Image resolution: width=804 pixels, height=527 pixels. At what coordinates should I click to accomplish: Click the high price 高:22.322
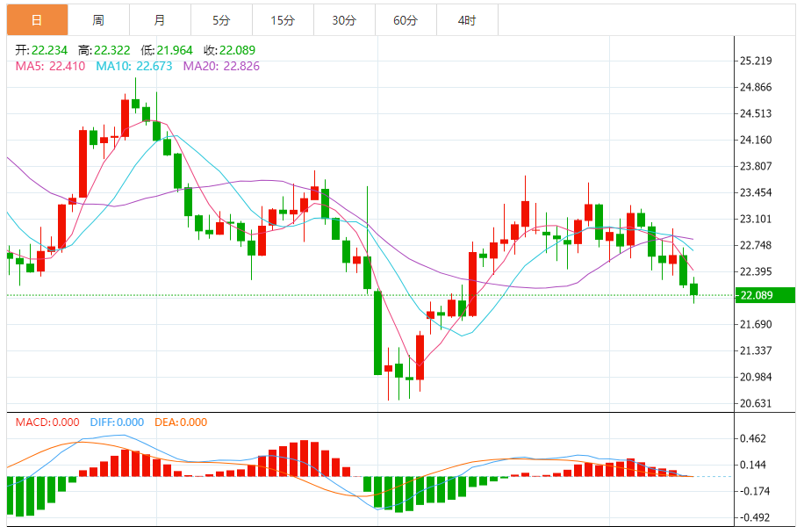[x=104, y=50]
